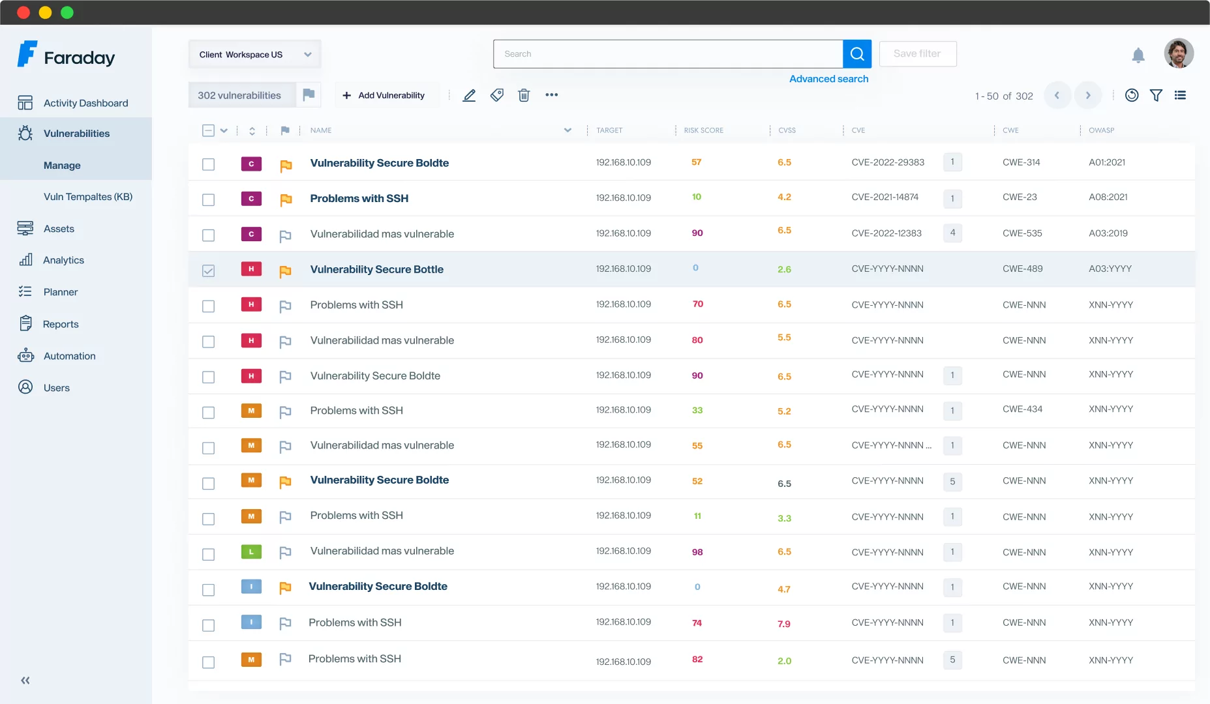Image resolution: width=1210 pixels, height=704 pixels.
Task: Click the Add Vulnerability button
Action: click(x=384, y=95)
